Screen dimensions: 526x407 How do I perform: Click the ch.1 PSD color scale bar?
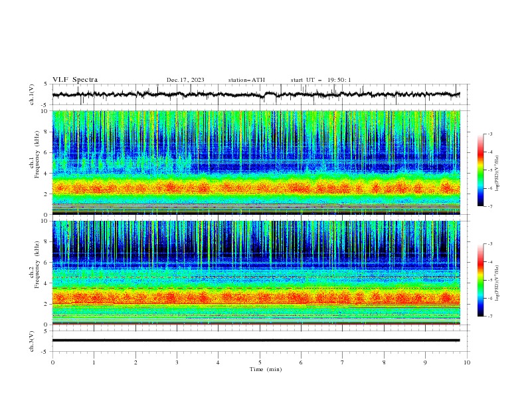[x=481, y=170]
